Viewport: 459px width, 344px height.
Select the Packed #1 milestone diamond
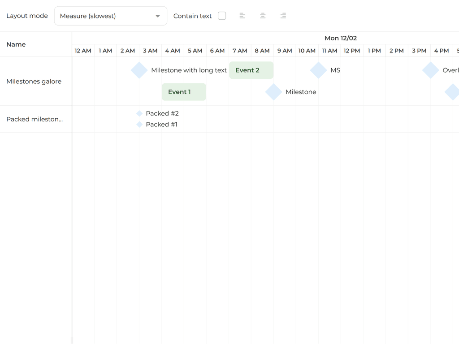pyautogui.click(x=139, y=125)
